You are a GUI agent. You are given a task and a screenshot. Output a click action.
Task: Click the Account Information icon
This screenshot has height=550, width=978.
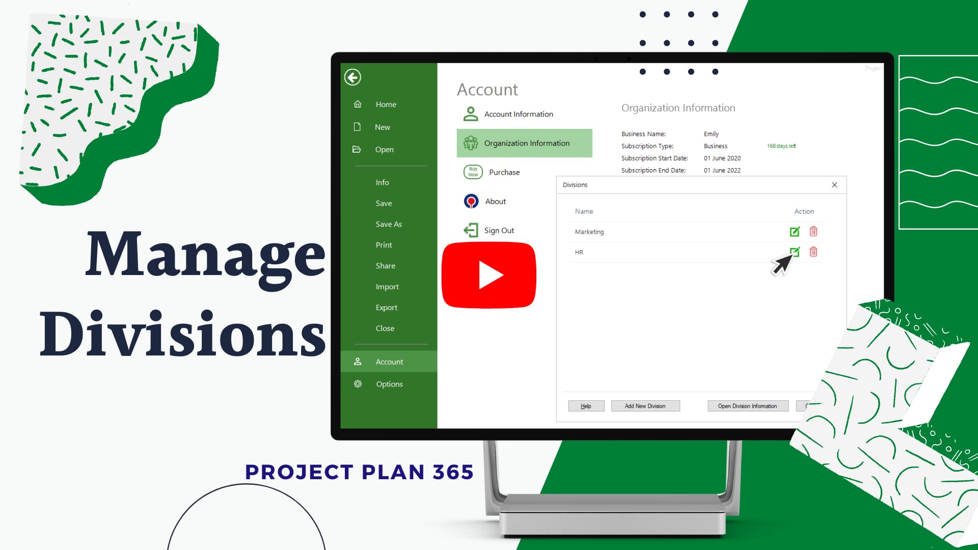click(x=470, y=114)
